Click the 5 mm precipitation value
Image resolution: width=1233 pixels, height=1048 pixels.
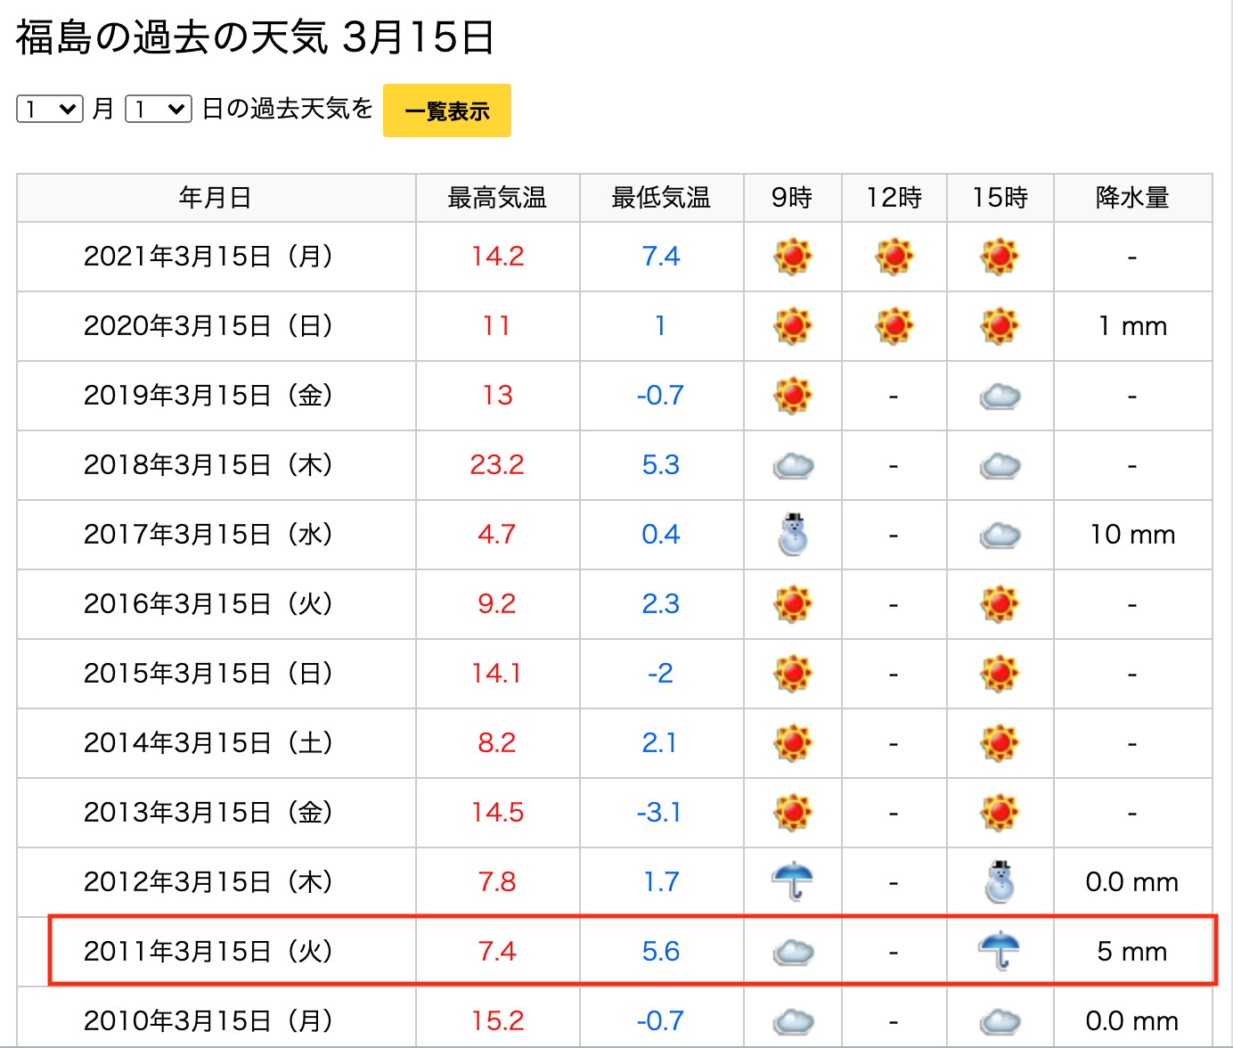(1132, 952)
